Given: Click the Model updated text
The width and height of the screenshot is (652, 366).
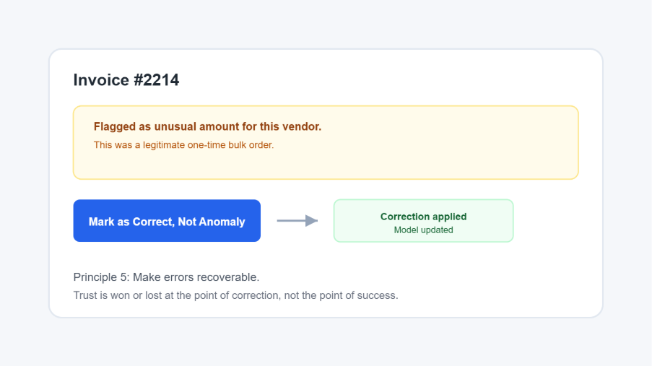Looking at the screenshot, I should pyautogui.click(x=423, y=230).
